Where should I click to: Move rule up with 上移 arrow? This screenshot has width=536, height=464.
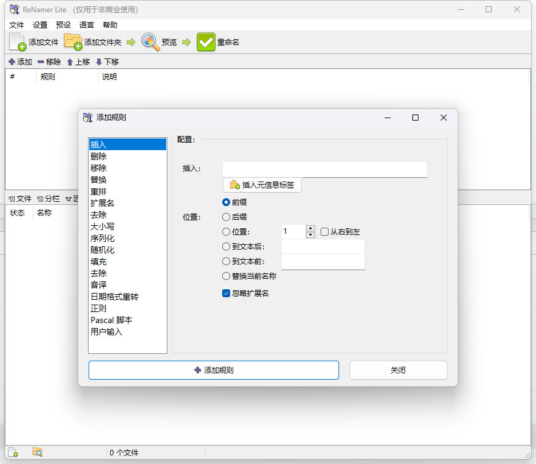[x=78, y=62]
